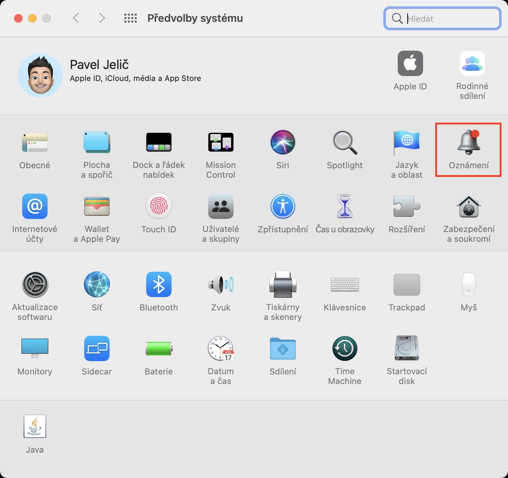Open Obecné preferences
The height and width of the screenshot is (478, 508).
pos(35,143)
